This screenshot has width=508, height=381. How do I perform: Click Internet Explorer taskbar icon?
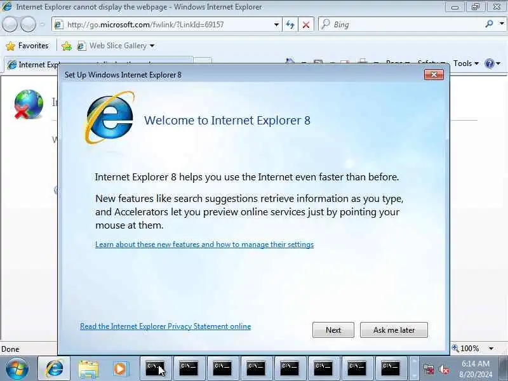(x=55, y=369)
